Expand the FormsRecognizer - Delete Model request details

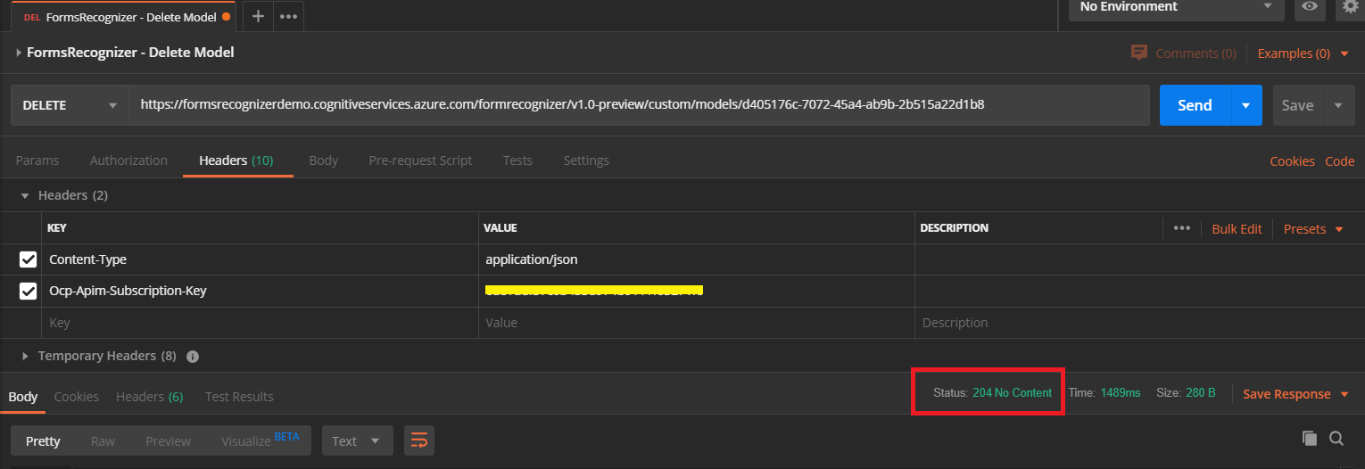coord(20,53)
